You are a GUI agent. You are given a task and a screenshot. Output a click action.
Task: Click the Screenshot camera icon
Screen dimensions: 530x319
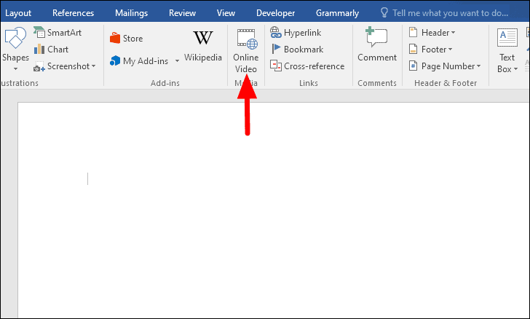pos(39,66)
